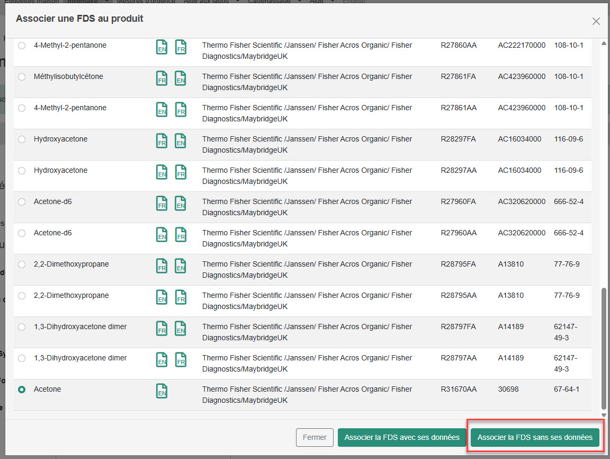Open the FR sheet icon for Méthylisobutylcétone

(162, 78)
